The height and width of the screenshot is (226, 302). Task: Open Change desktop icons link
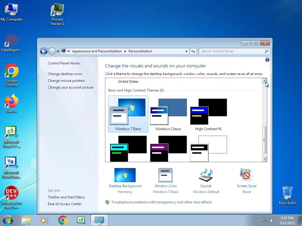tap(65, 74)
